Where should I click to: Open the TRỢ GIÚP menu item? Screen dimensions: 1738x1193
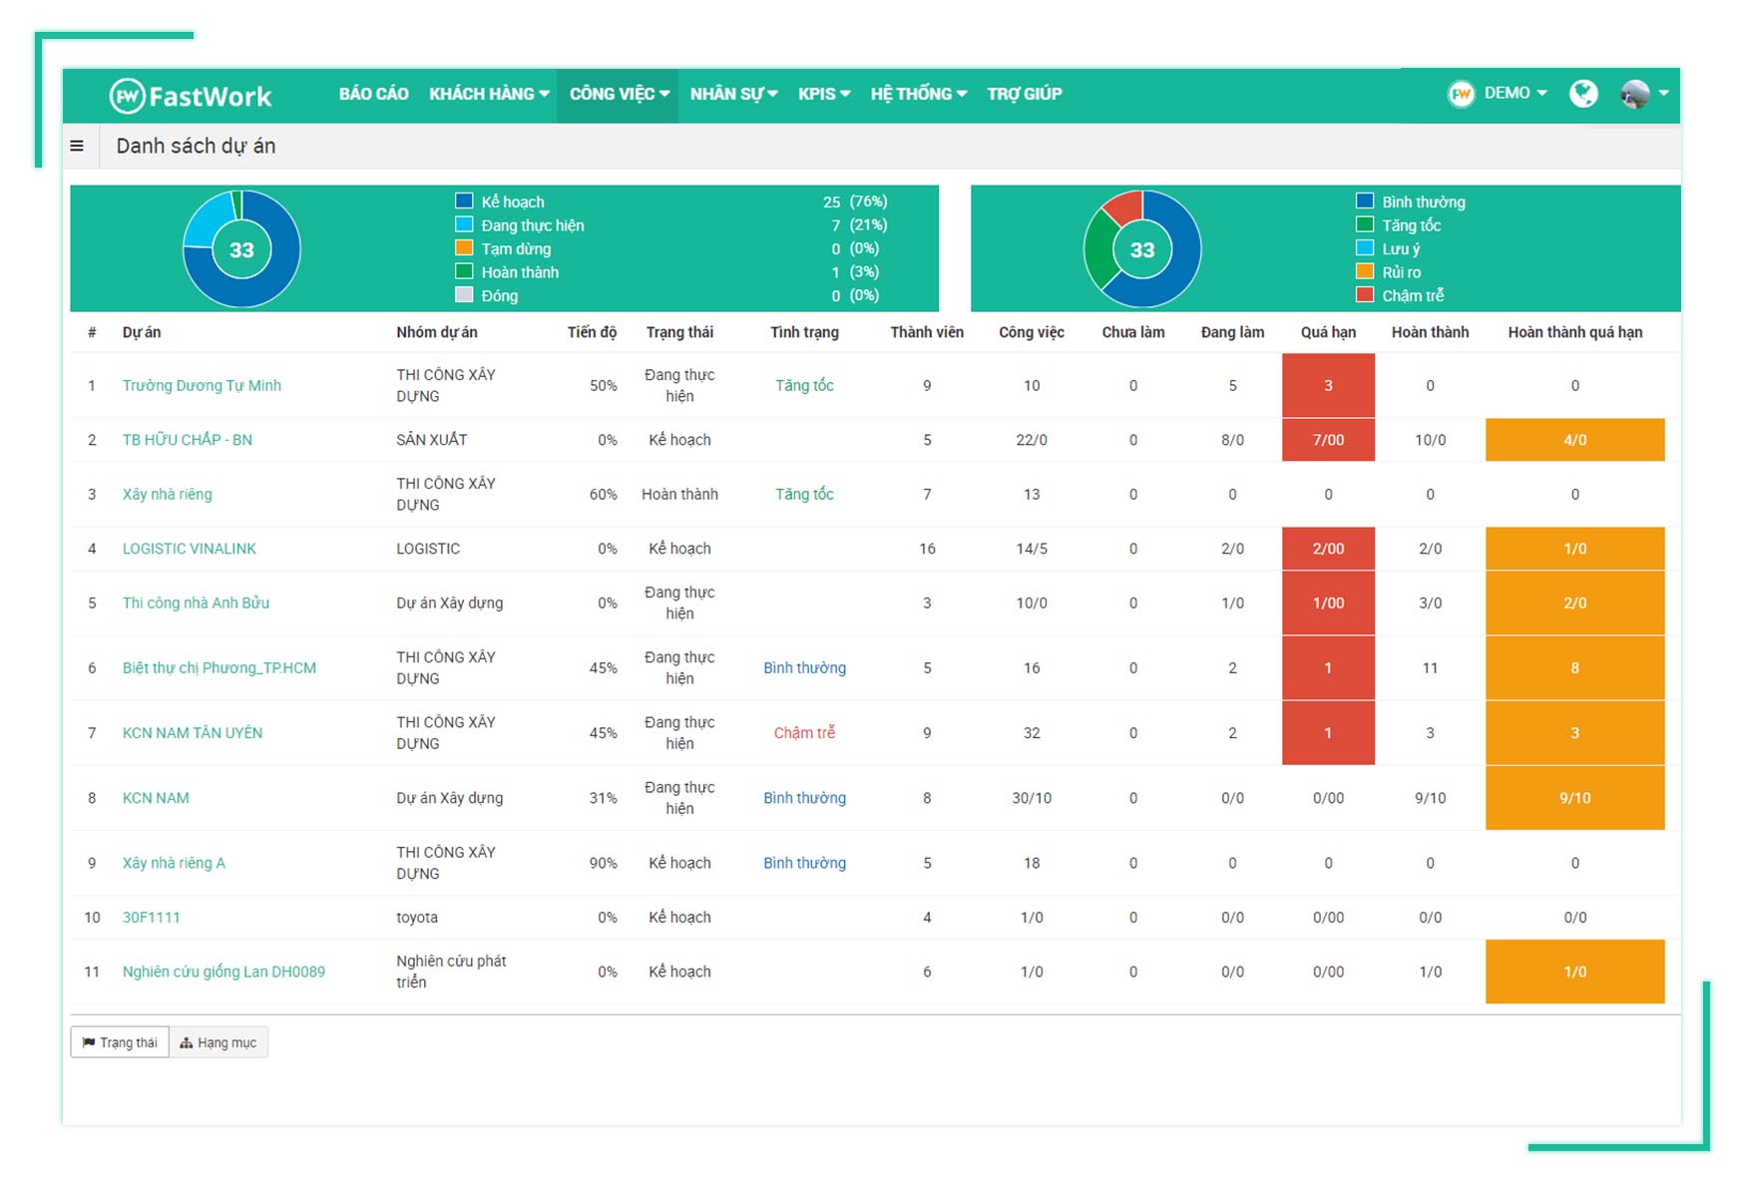1024,94
